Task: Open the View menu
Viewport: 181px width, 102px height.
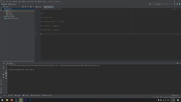Action: pos(10,1)
